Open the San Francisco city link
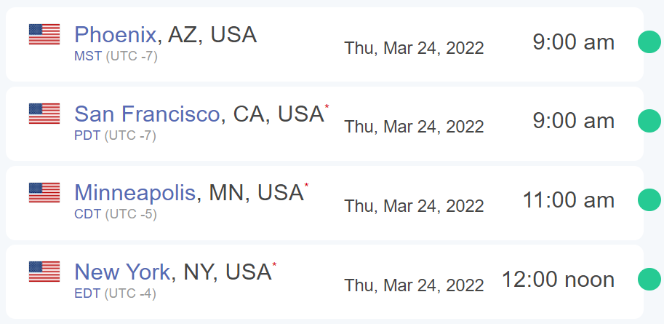This screenshot has height=324, width=664. click(147, 114)
